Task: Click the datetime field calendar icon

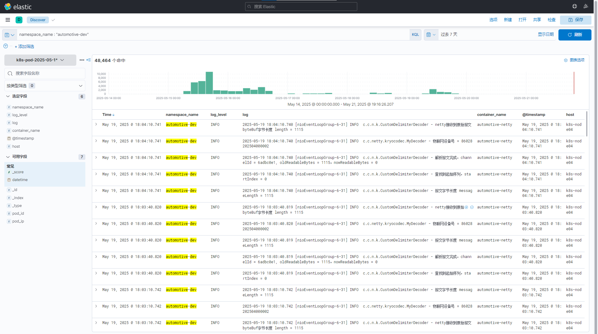Action: coord(9,180)
